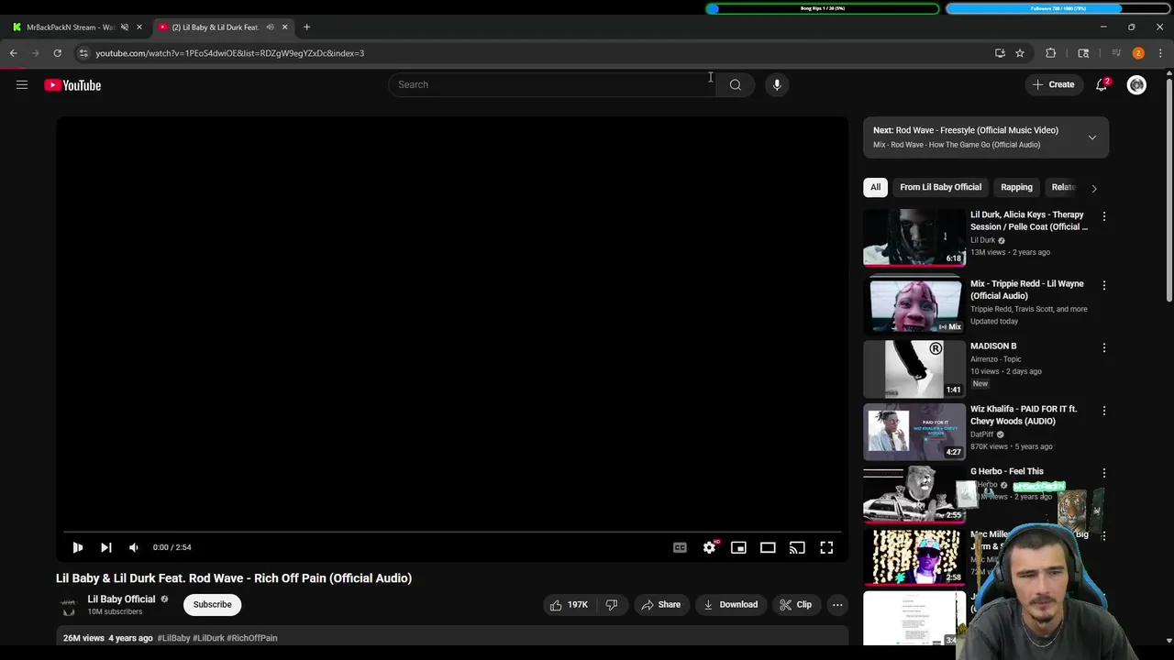Download the video

pyautogui.click(x=730, y=605)
